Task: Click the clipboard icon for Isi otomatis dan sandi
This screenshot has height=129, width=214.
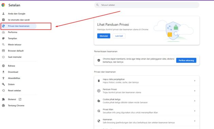Action: point(3,20)
